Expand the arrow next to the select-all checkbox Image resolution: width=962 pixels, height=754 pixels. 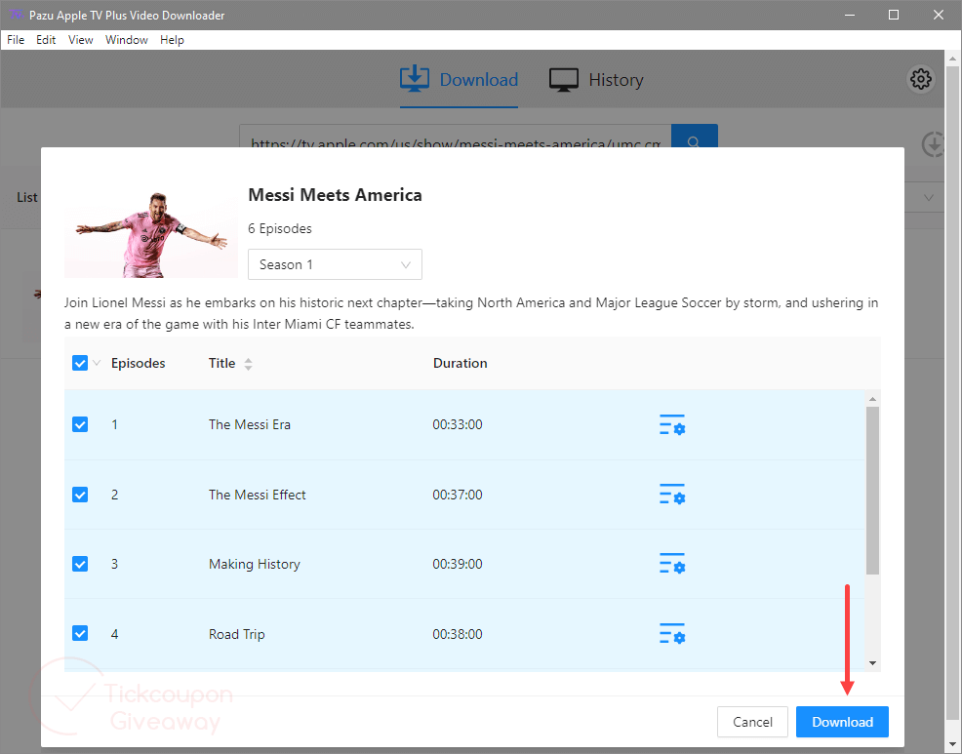[x=97, y=363]
